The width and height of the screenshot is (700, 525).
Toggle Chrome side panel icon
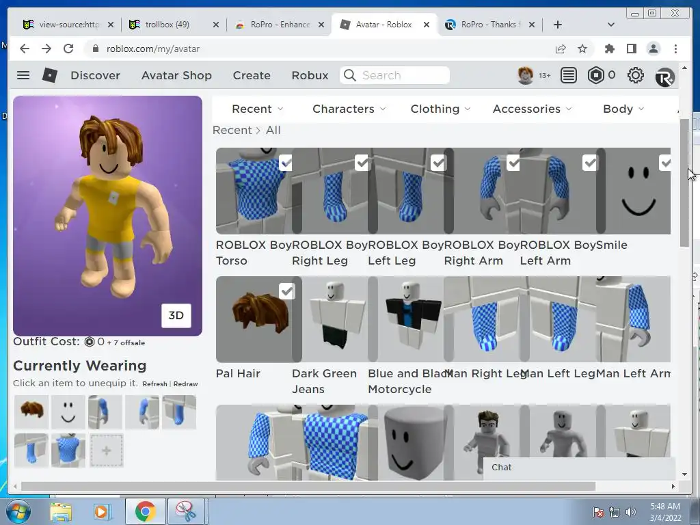(631, 49)
